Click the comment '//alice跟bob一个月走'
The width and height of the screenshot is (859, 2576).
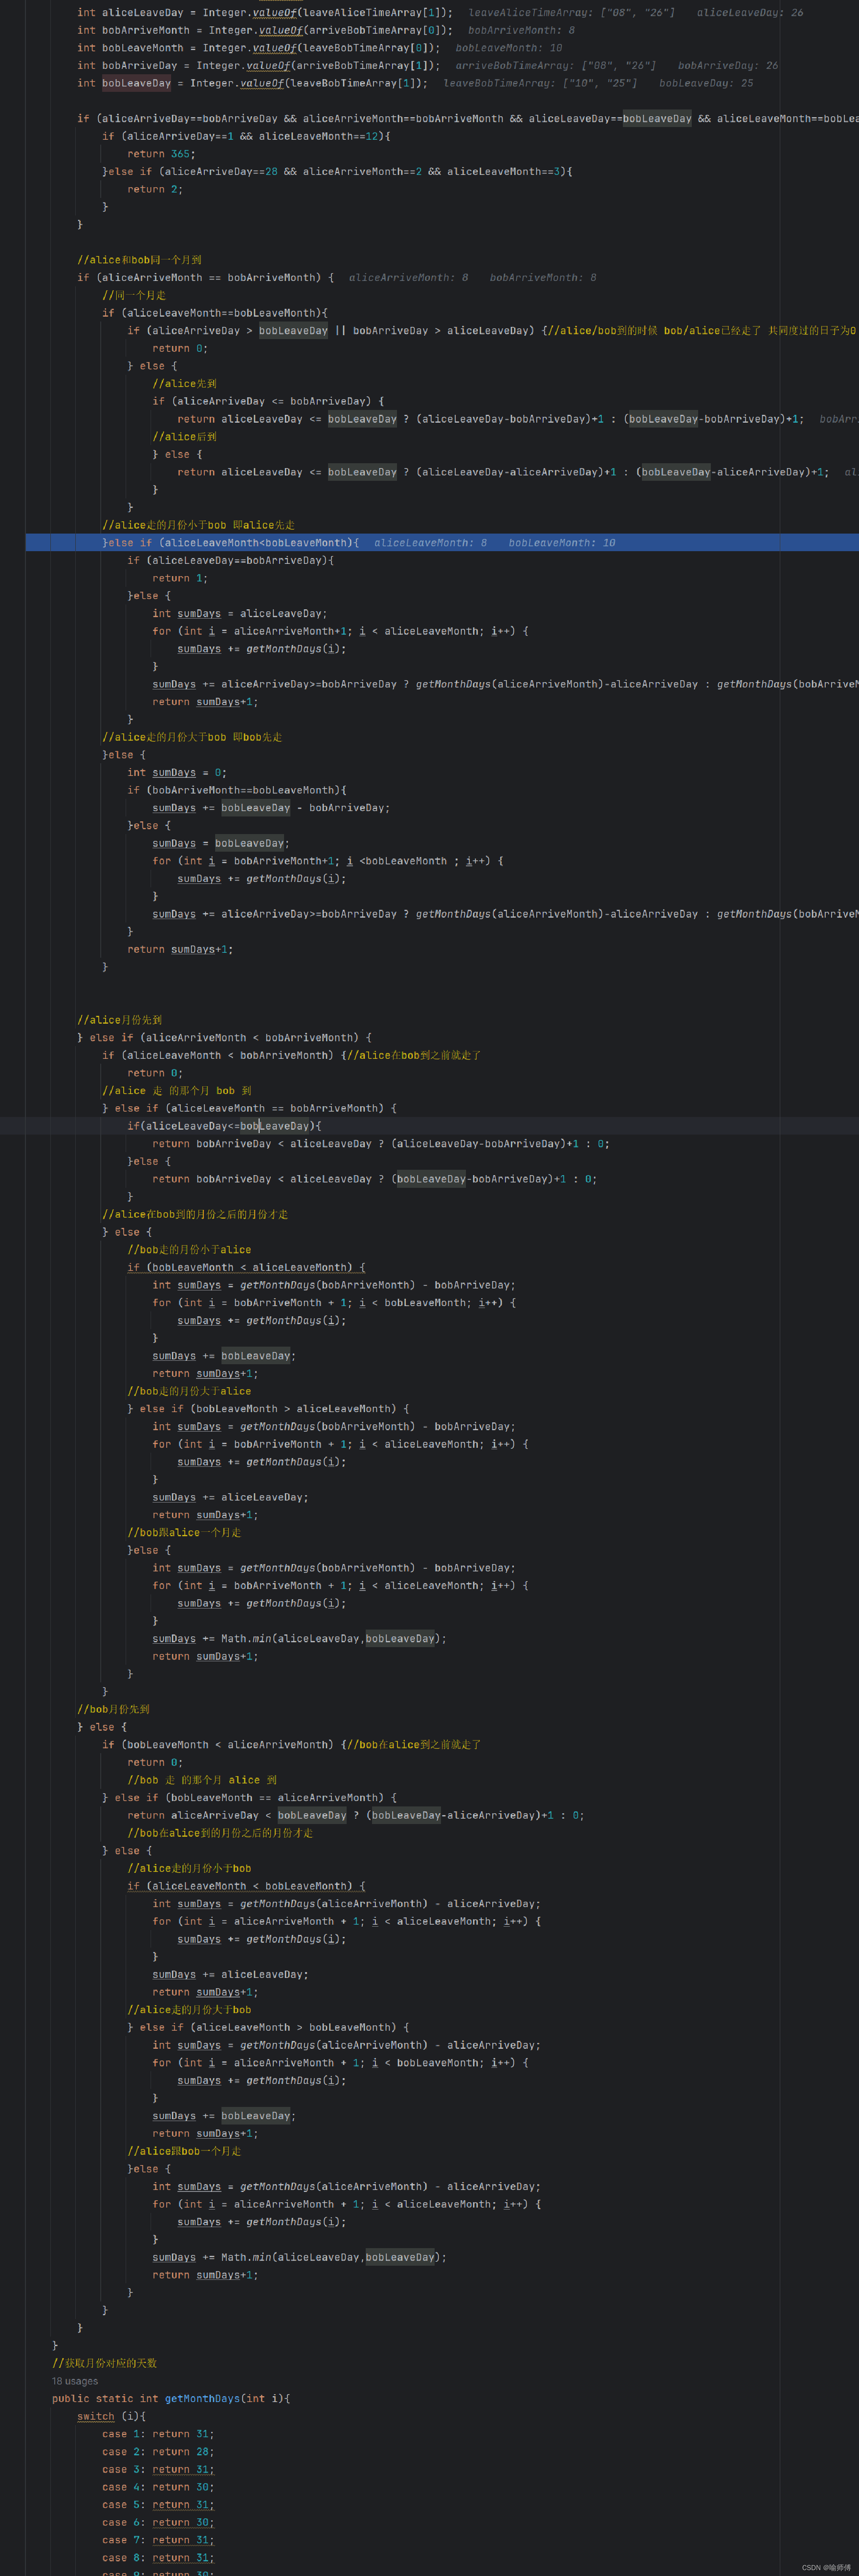pyautogui.click(x=184, y=2151)
